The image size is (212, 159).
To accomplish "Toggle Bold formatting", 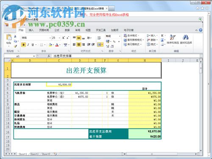I will click(x=23, y=45).
